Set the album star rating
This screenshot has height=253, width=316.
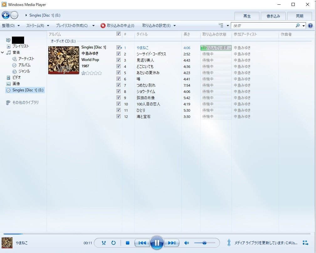(91, 73)
